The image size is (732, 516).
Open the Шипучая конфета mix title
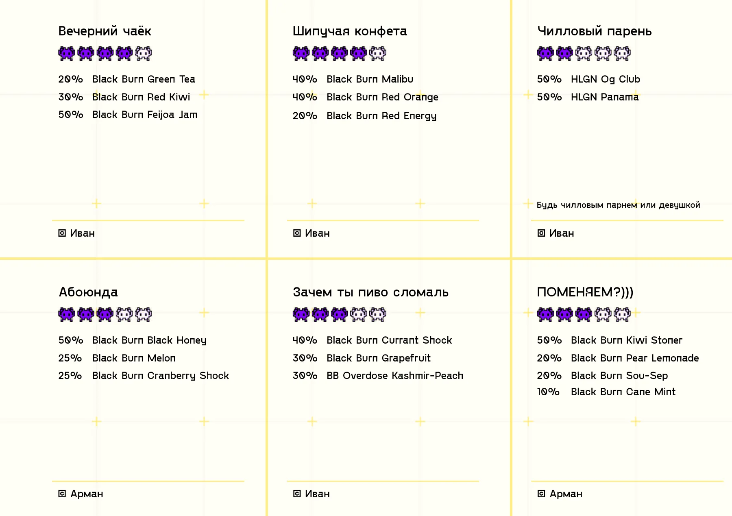click(350, 31)
